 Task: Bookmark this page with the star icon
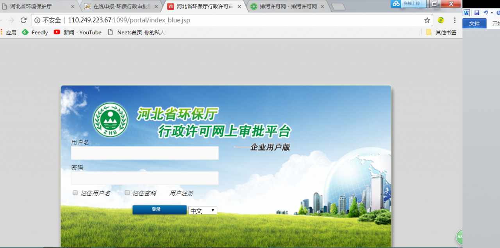427,20
